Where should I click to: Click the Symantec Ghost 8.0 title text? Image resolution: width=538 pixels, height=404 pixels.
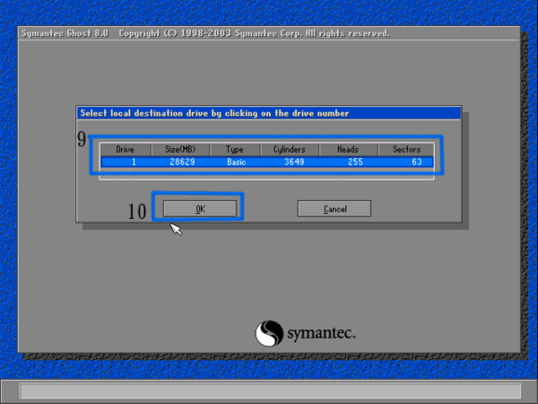[65, 33]
